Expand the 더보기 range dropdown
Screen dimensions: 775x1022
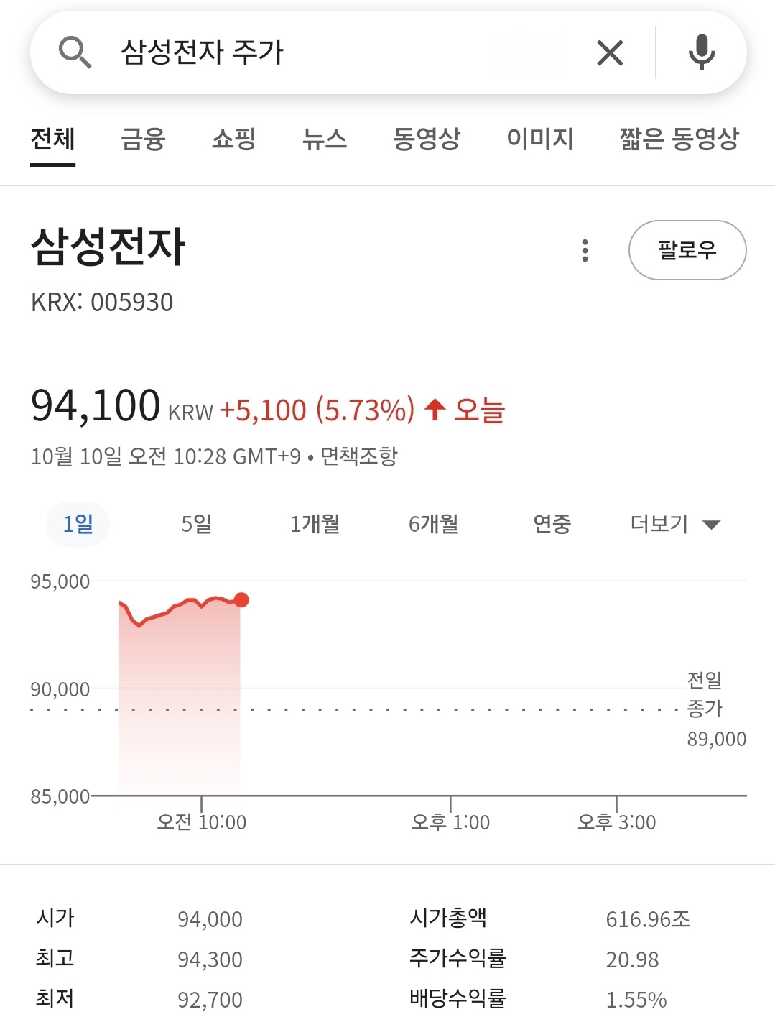coord(674,524)
